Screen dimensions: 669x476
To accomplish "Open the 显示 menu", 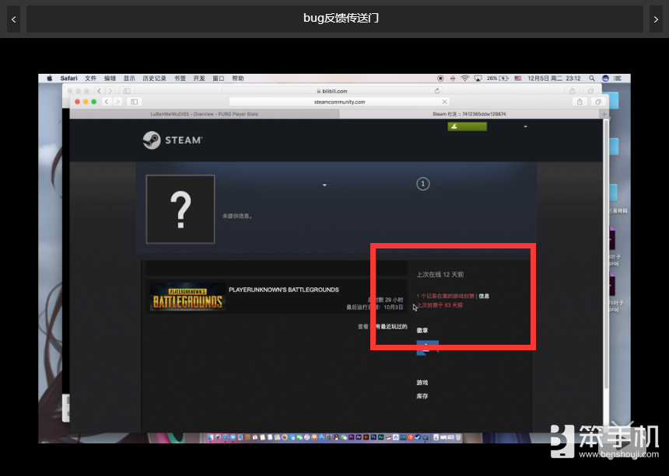I will tap(129, 78).
